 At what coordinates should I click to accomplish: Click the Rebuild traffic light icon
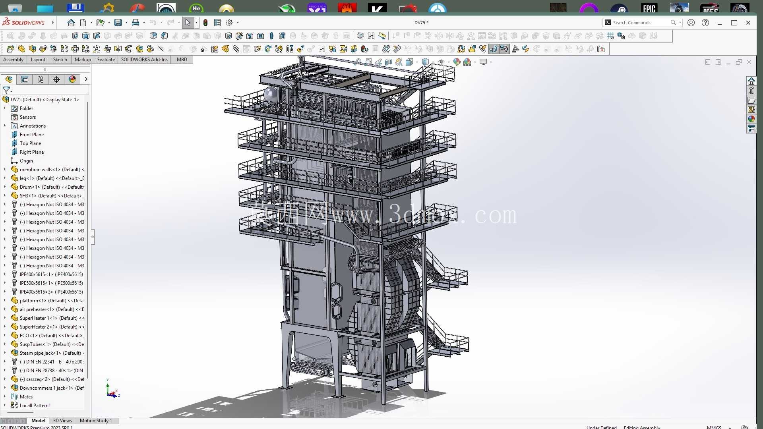pos(205,23)
